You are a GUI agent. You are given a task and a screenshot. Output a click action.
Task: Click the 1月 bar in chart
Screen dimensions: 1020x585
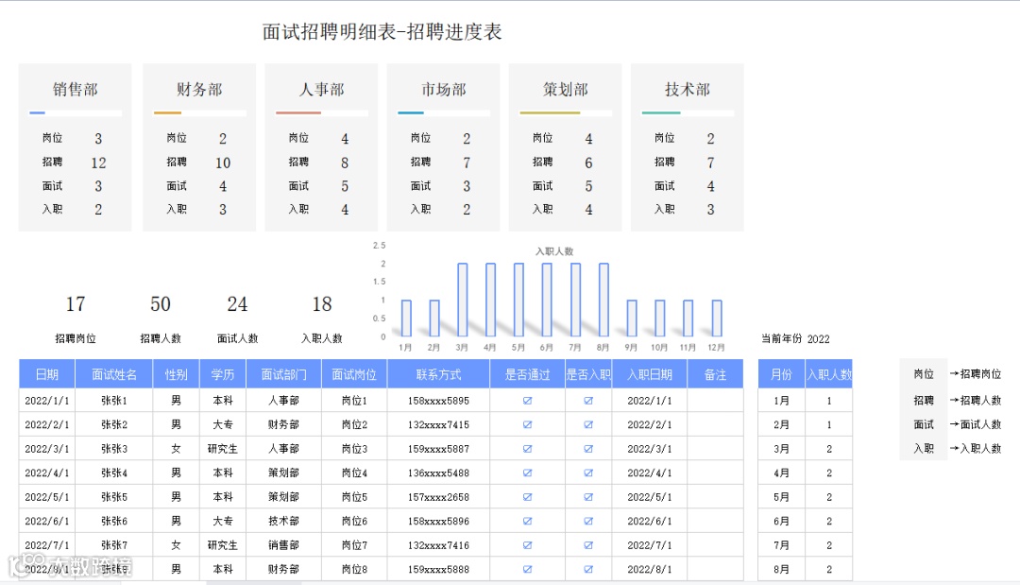coord(406,318)
